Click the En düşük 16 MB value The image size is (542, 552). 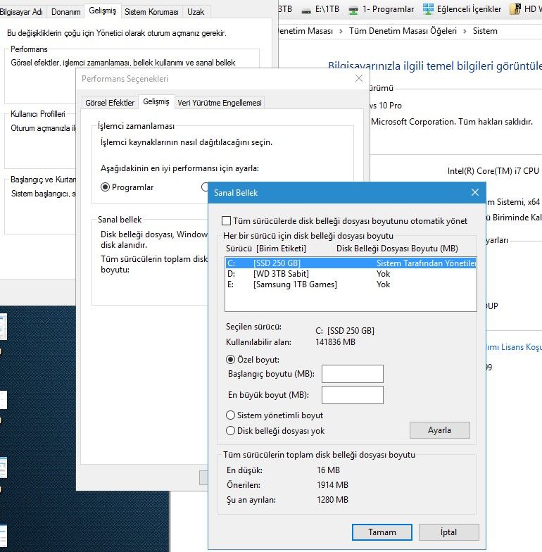[x=328, y=470]
